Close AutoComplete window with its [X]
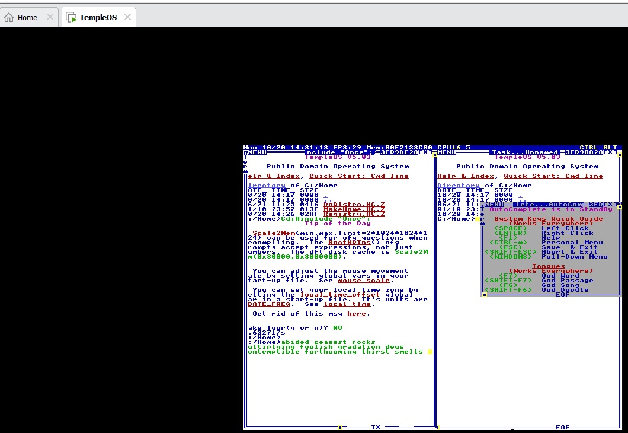The width and height of the screenshot is (628, 433). pyautogui.click(x=610, y=205)
